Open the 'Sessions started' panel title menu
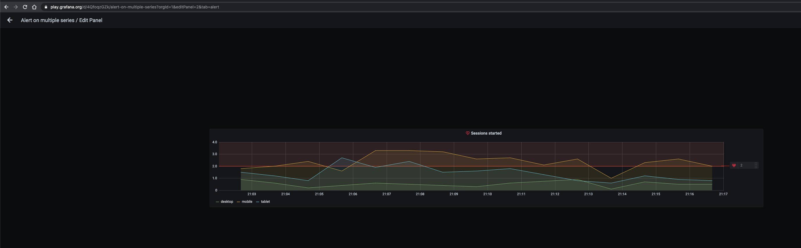Viewport: 801px width, 248px height. pos(486,133)
